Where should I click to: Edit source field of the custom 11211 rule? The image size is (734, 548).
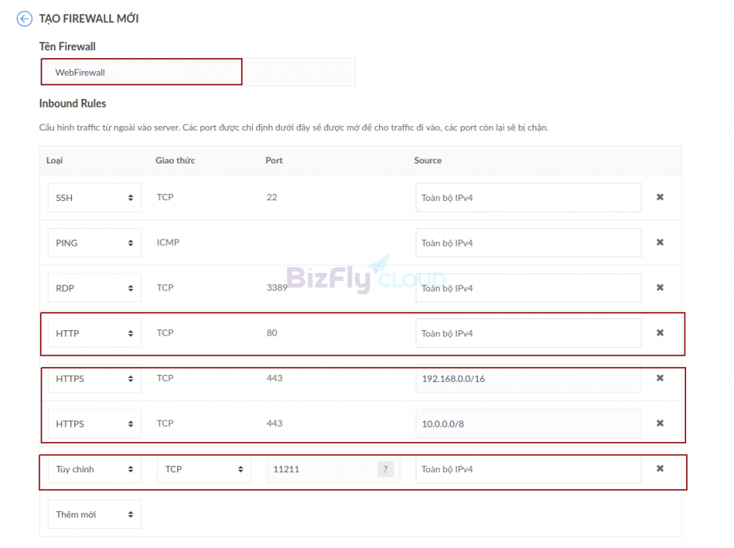click(x=528, y=469)
